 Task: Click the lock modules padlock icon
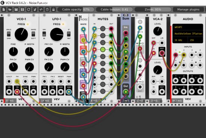[53, 9]
